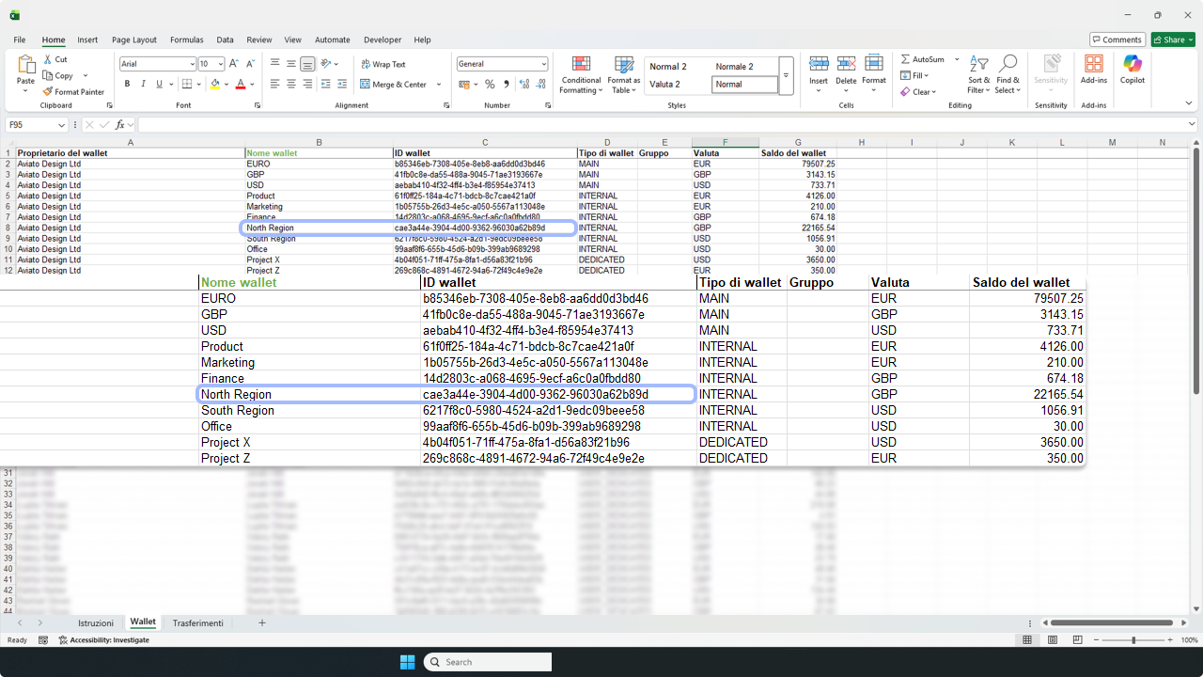
Task: Open the General number format dropdown
Action: (x=543, y=64)
